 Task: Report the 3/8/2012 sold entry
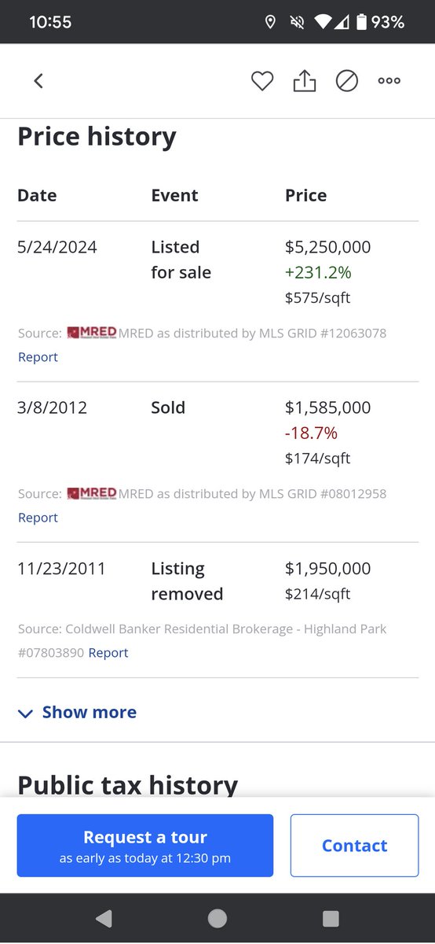(x=38, y=518)
